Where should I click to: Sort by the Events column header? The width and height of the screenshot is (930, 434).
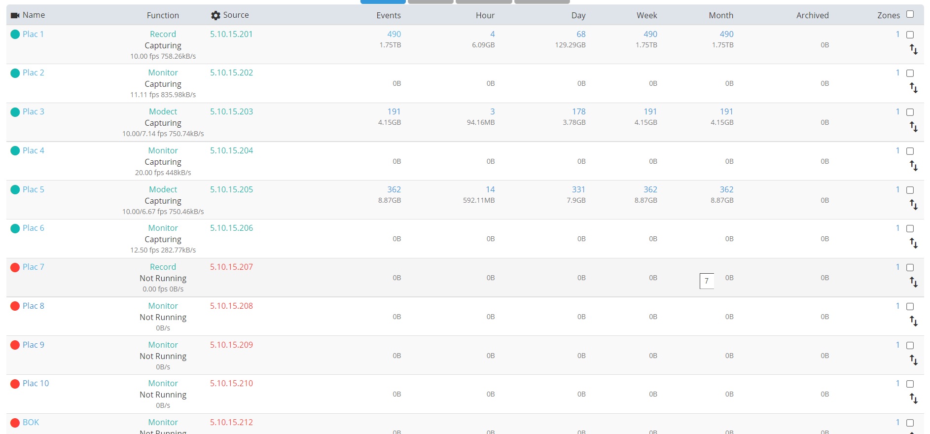pos(389,15)
